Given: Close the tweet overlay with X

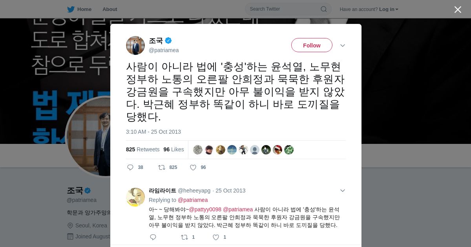Looking at the screenshot, I should click(458, 9).
